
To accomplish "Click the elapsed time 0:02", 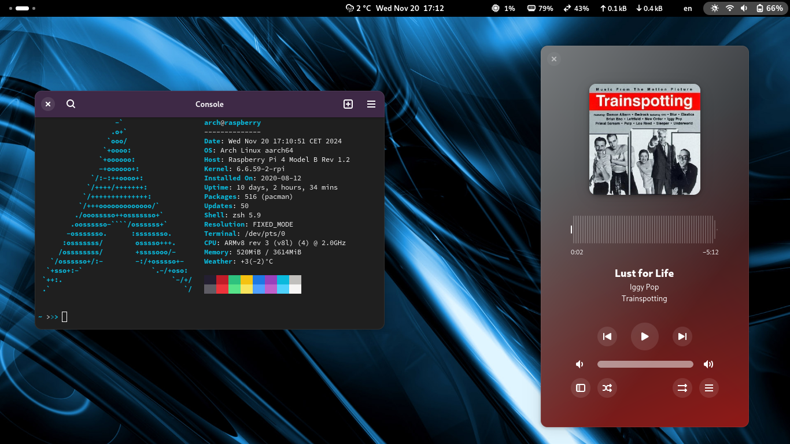I will pyautogui.click(x=577, y=252).
